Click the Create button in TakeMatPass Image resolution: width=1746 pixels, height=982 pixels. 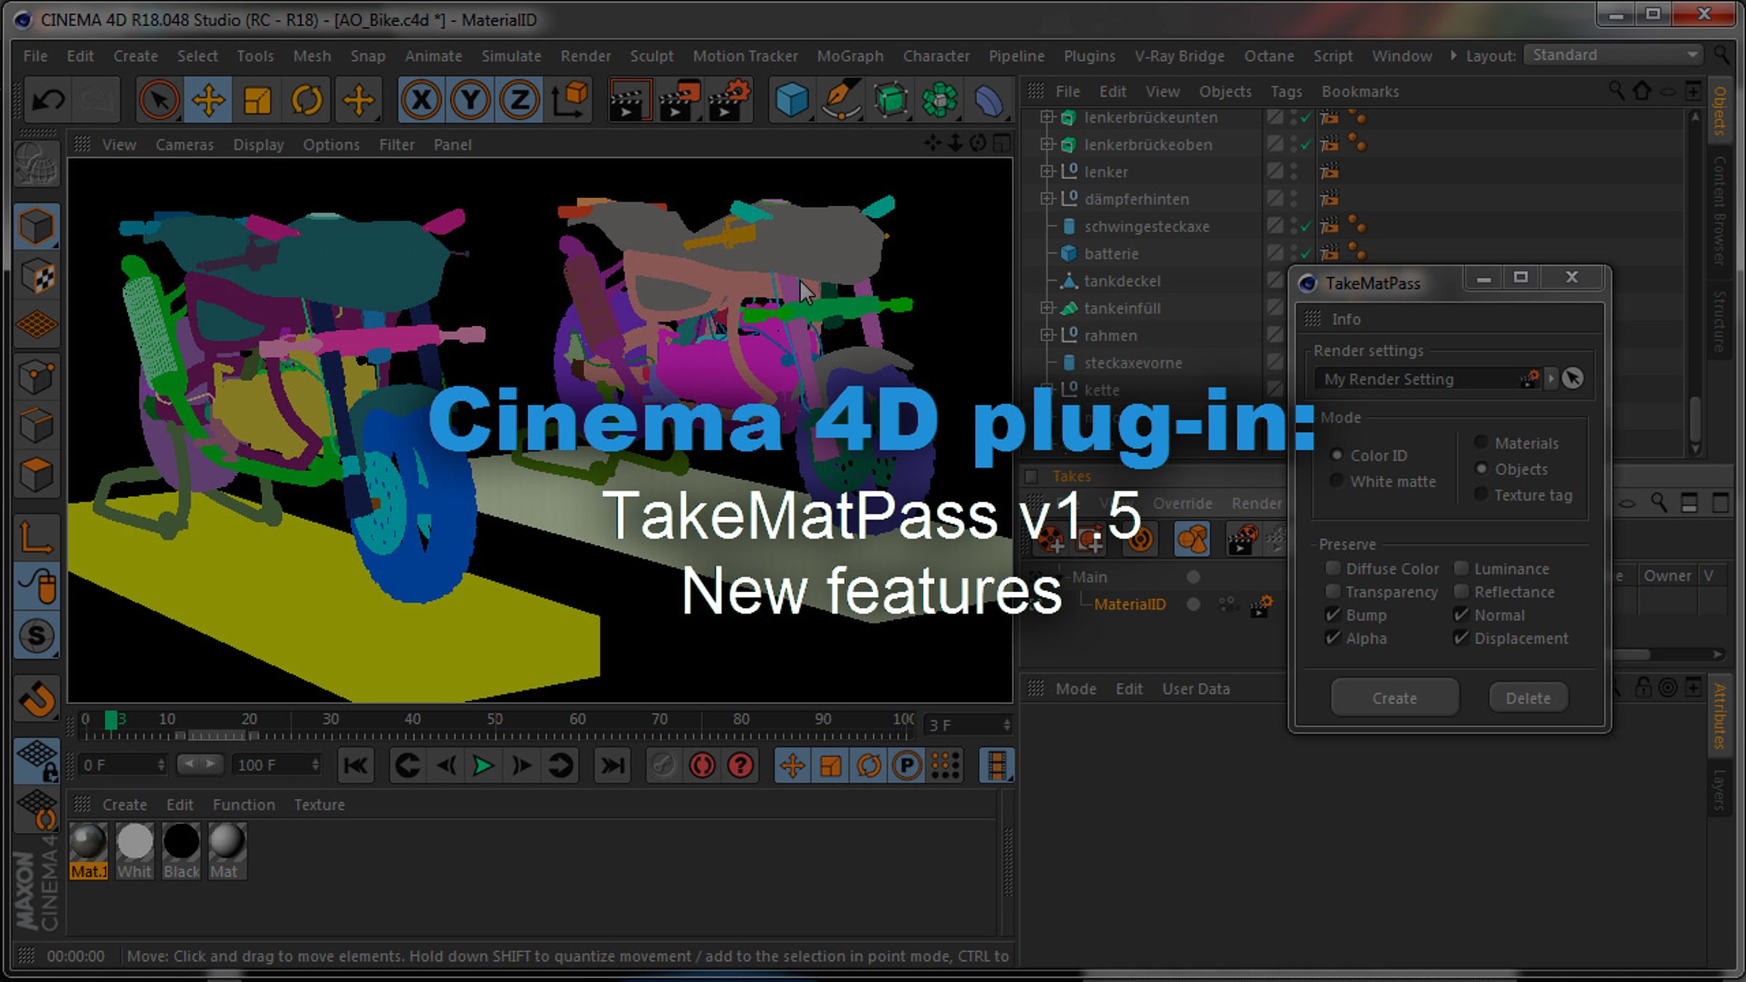1394,698
